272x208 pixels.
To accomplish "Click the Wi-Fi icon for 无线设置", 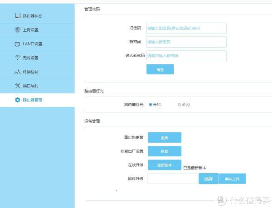I will tap(17, 58).
